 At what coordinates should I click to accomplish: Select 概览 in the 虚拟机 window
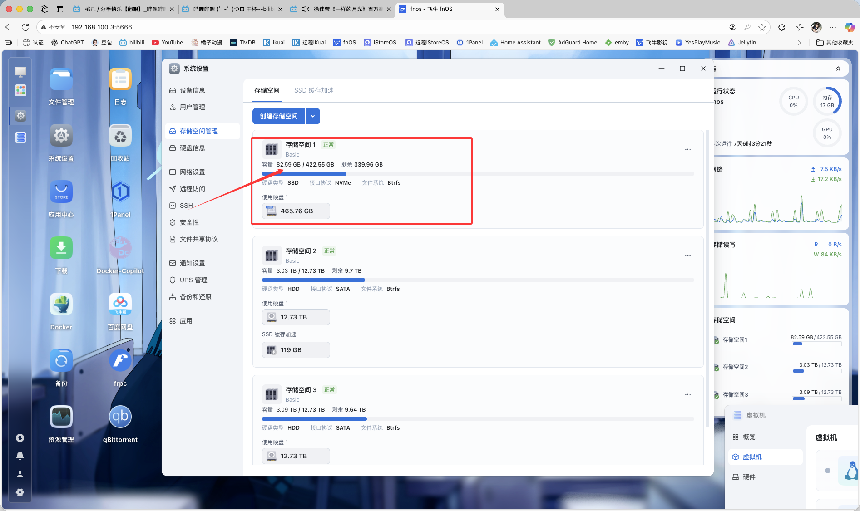click(766, 437)
